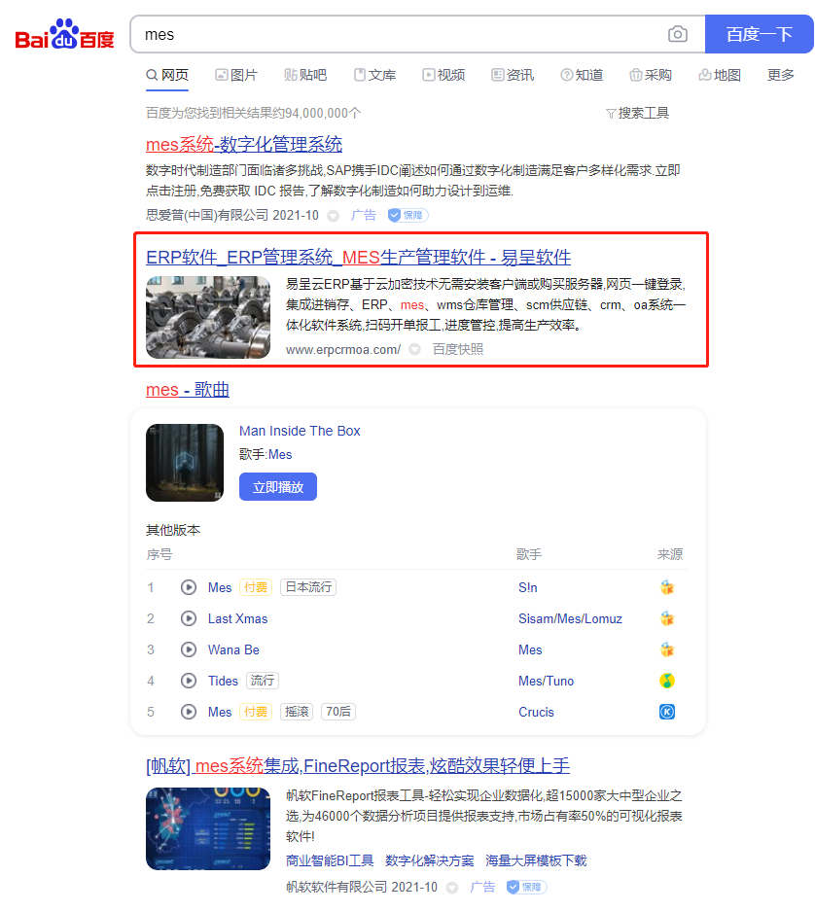Open the 视频 tab

[443, 75]
